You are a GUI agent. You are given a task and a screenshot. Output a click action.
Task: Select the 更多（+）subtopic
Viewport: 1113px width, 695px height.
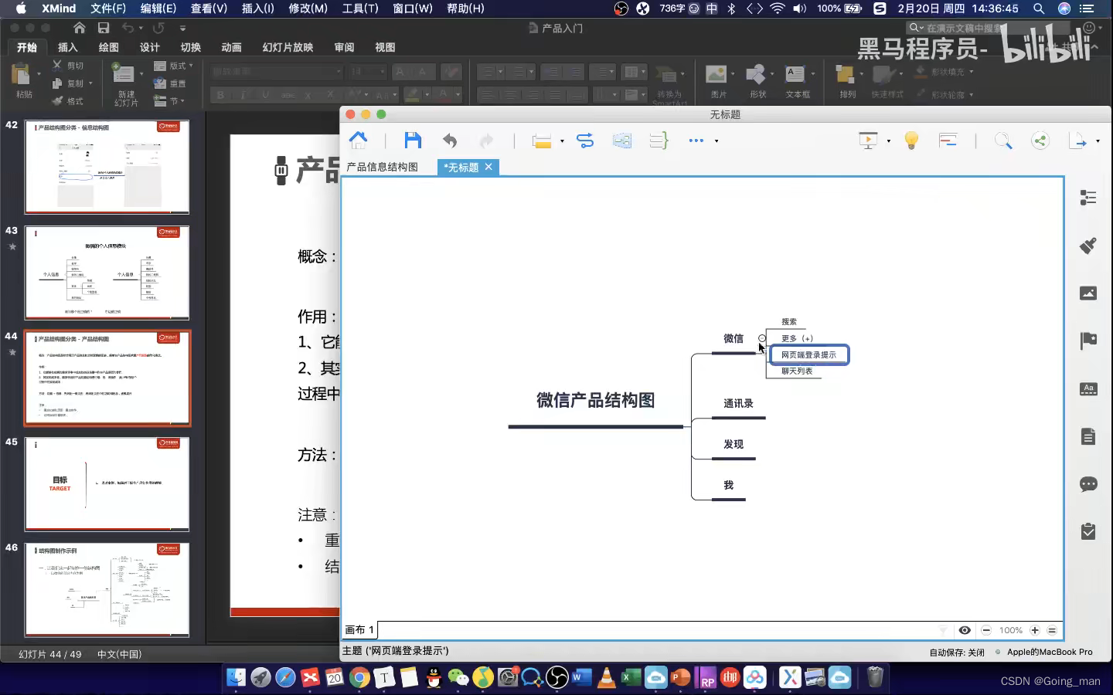pyautogui.click(x=797, y=338)
